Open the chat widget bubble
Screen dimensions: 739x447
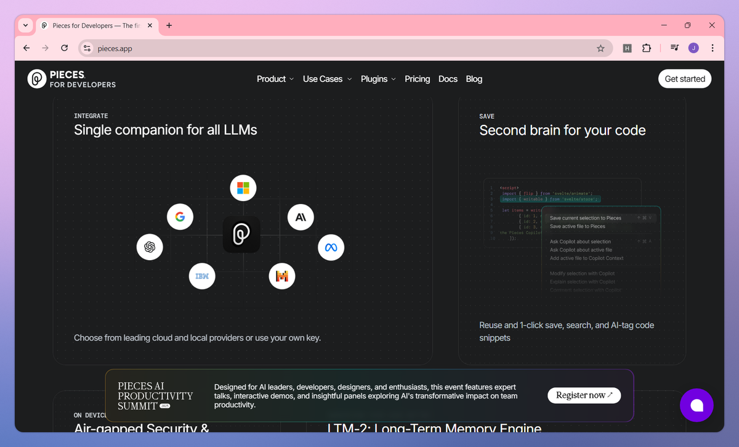[697, 405]
